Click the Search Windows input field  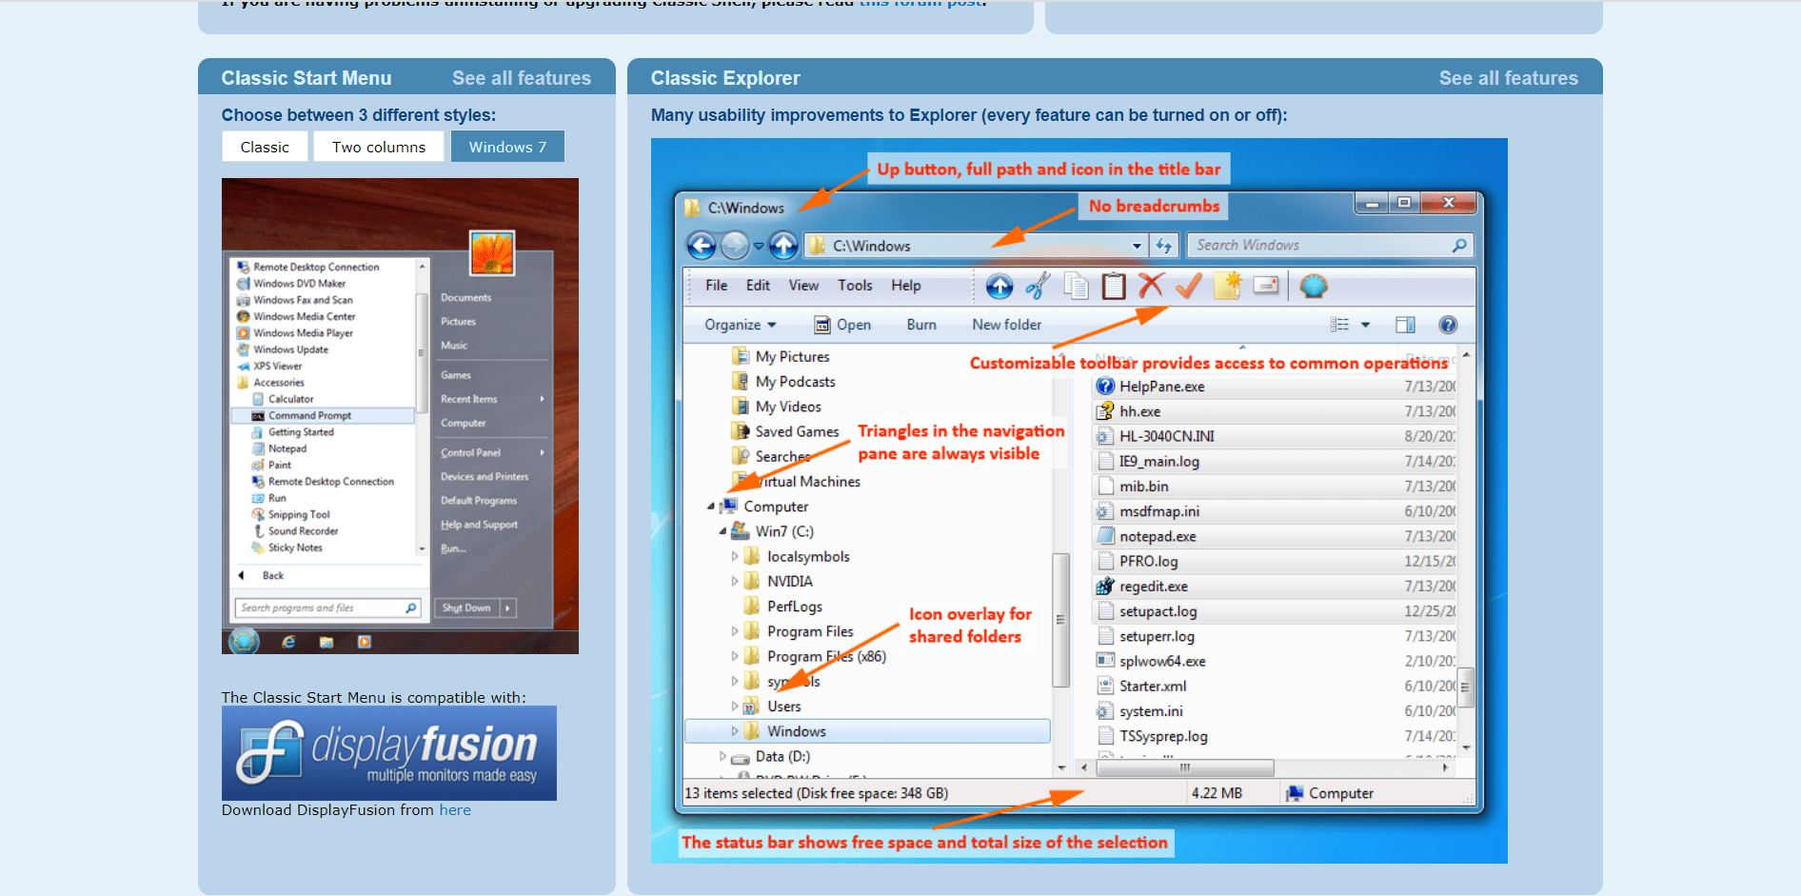(x=1331, y=246)
